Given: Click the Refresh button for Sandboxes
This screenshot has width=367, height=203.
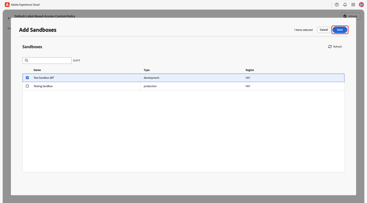Looking at the screenshot, I should [335, 47].
